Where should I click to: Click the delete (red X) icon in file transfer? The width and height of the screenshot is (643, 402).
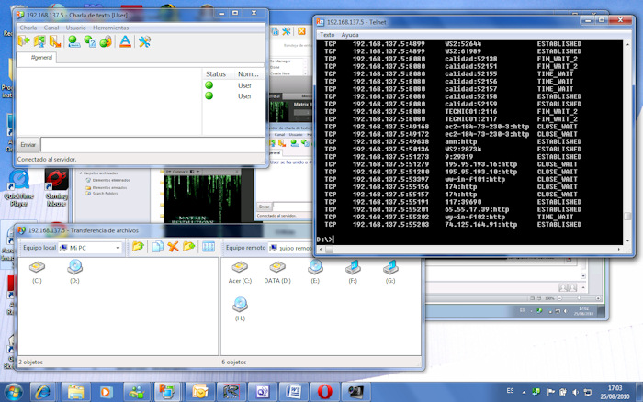(x=172, y=247)
